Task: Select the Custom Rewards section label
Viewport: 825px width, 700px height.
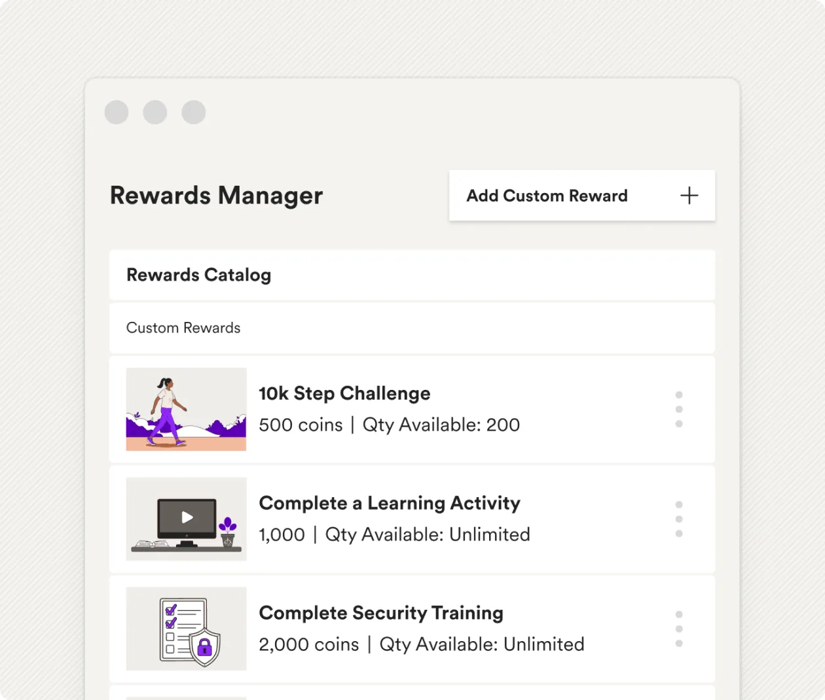Action: (x=183, y=328)
